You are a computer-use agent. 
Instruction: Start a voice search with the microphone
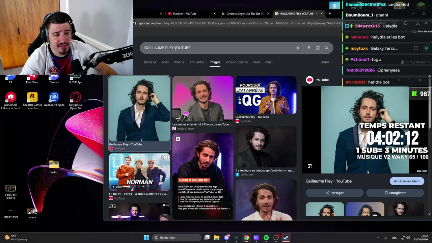coord(309,48)
